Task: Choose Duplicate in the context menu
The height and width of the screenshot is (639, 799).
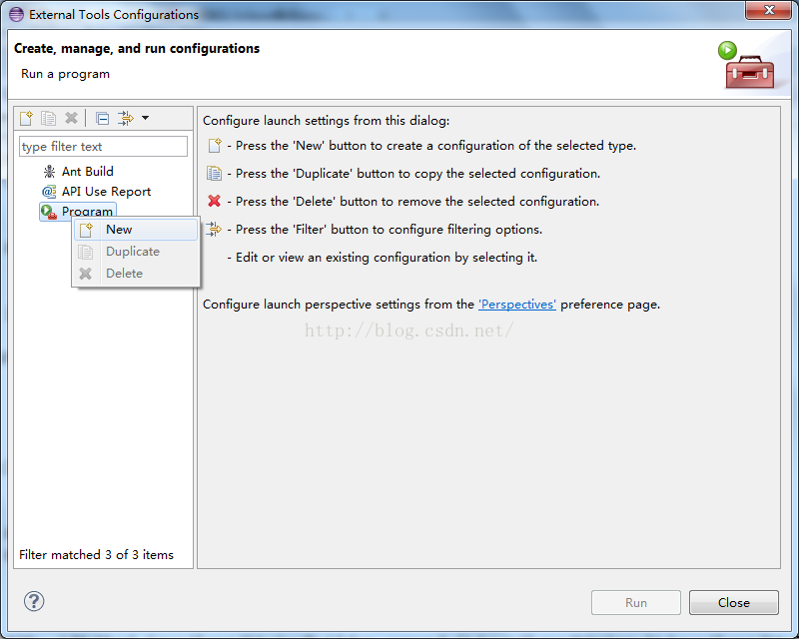Action: [132, 251]
